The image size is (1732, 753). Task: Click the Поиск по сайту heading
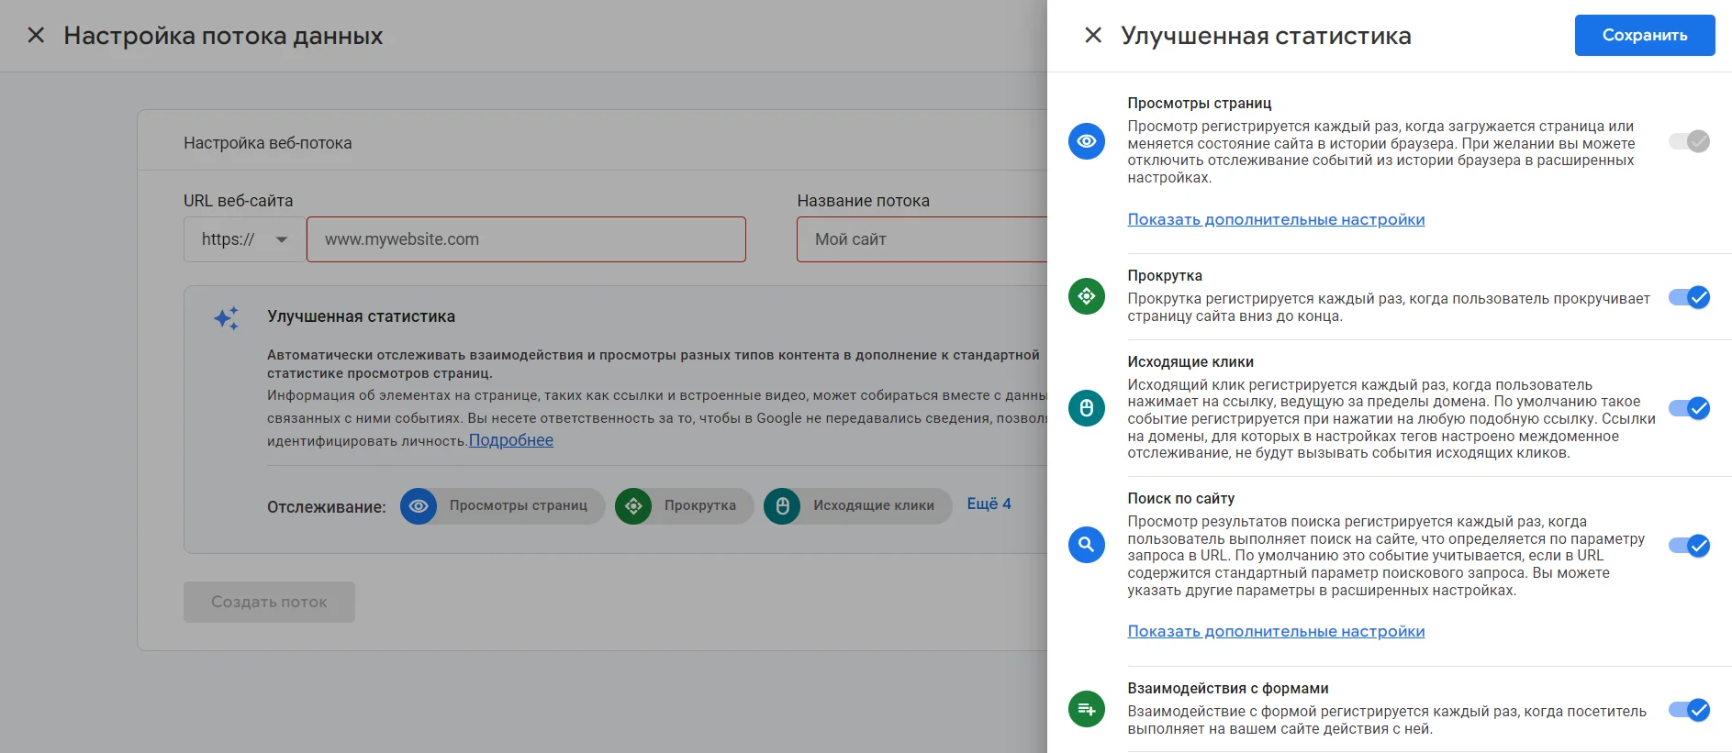point(1181,498)
